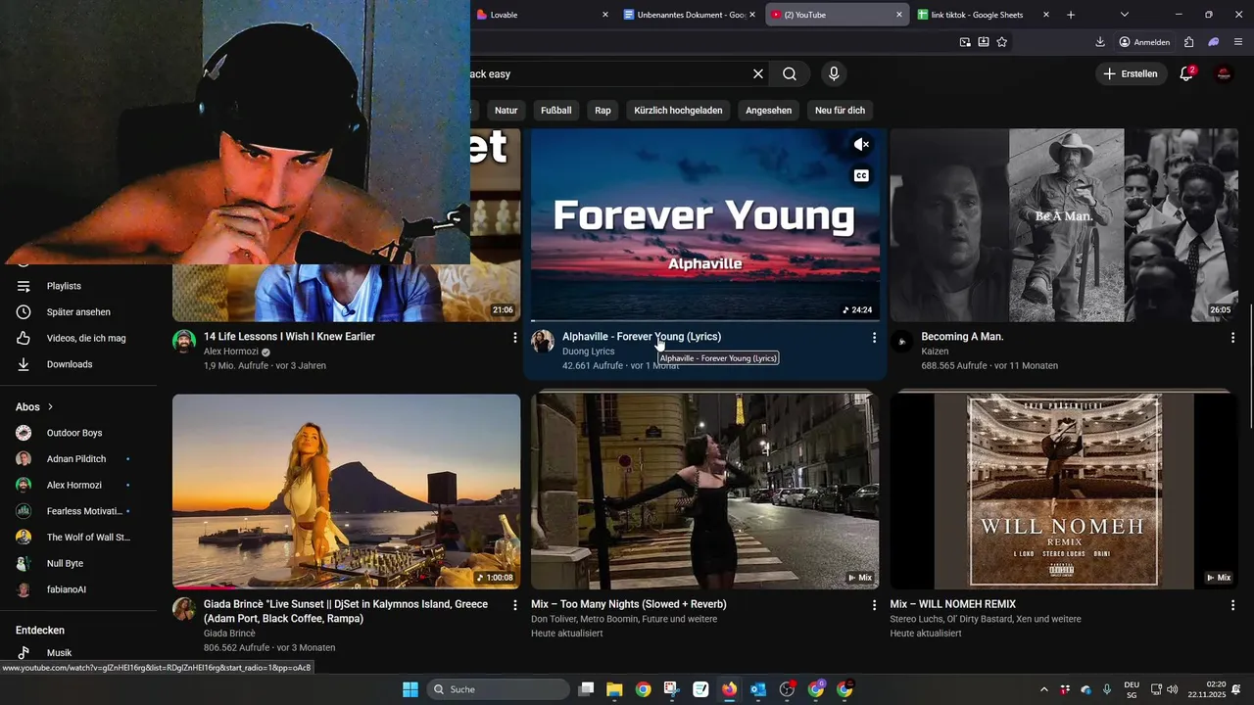
Task: Open Giada Brincè channel avatar
Action: 184,609
